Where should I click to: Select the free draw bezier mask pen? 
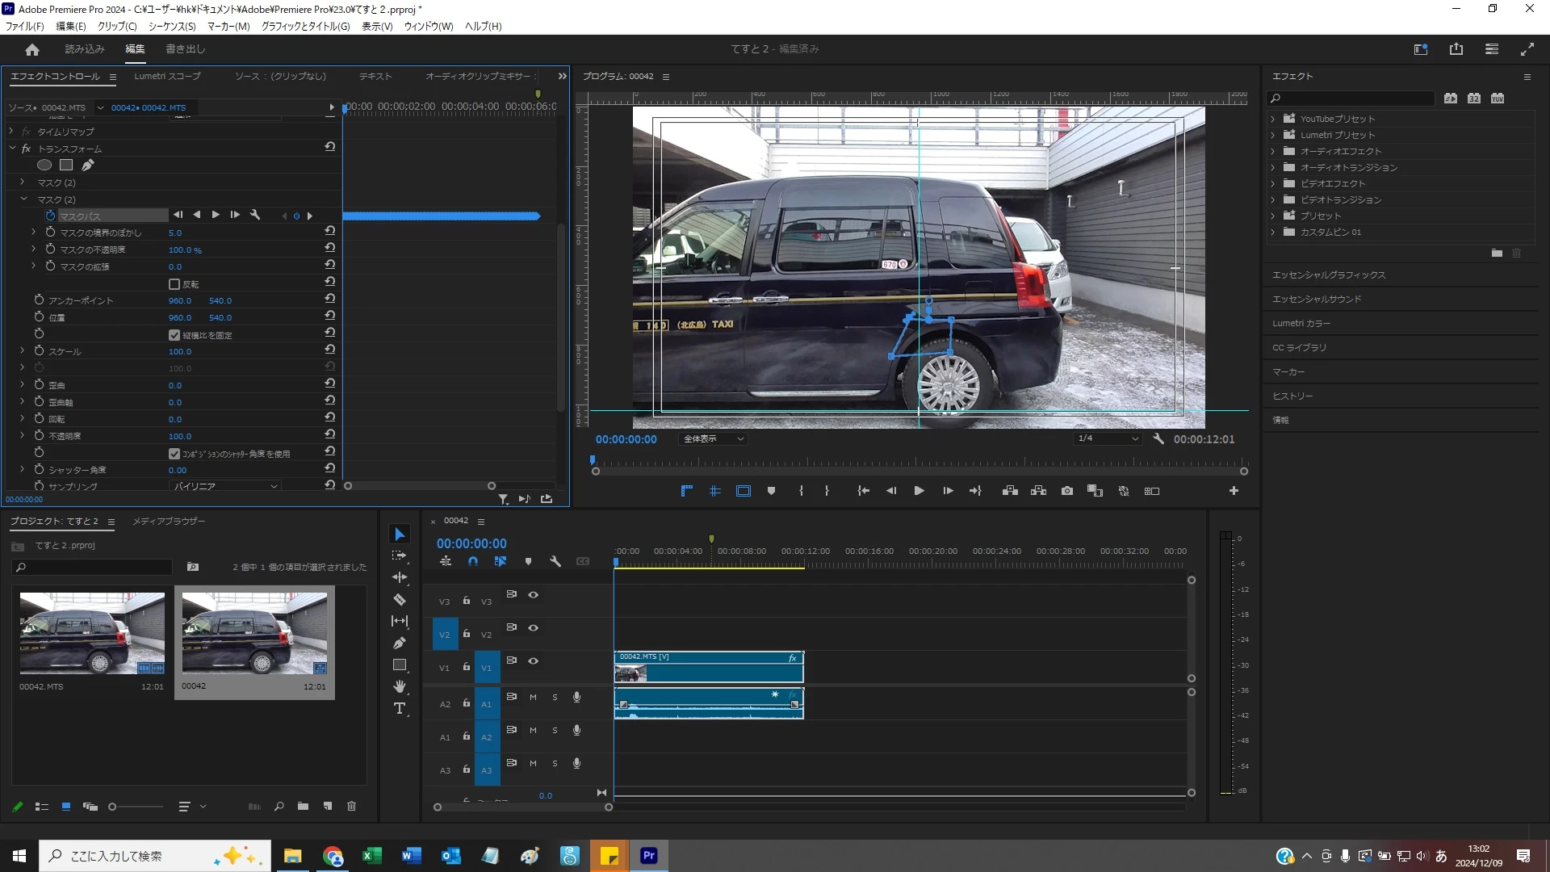point(88,165)
